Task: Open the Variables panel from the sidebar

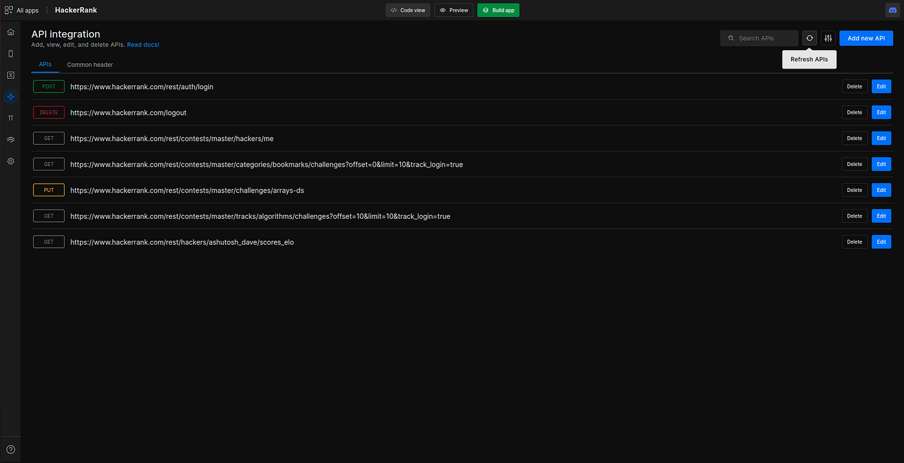Action: [10, 75]
